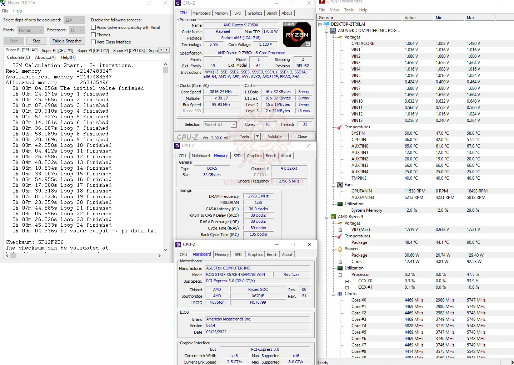Click the Stop button in Hyper PI

pos(36,41)
